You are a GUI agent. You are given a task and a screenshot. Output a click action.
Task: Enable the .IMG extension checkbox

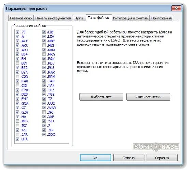click(x=17, y=121)
